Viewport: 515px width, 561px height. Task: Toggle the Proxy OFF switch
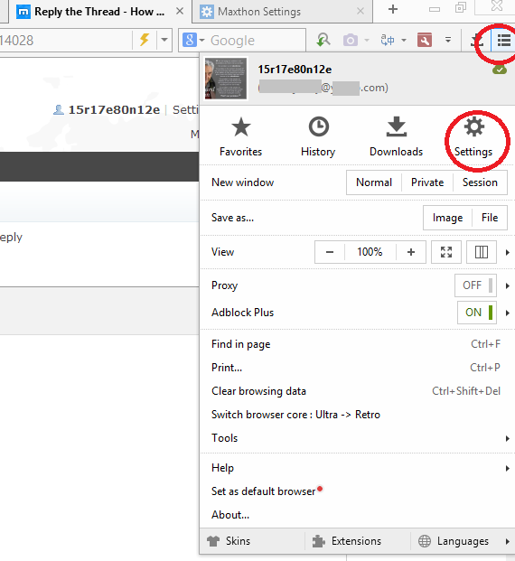475,285
